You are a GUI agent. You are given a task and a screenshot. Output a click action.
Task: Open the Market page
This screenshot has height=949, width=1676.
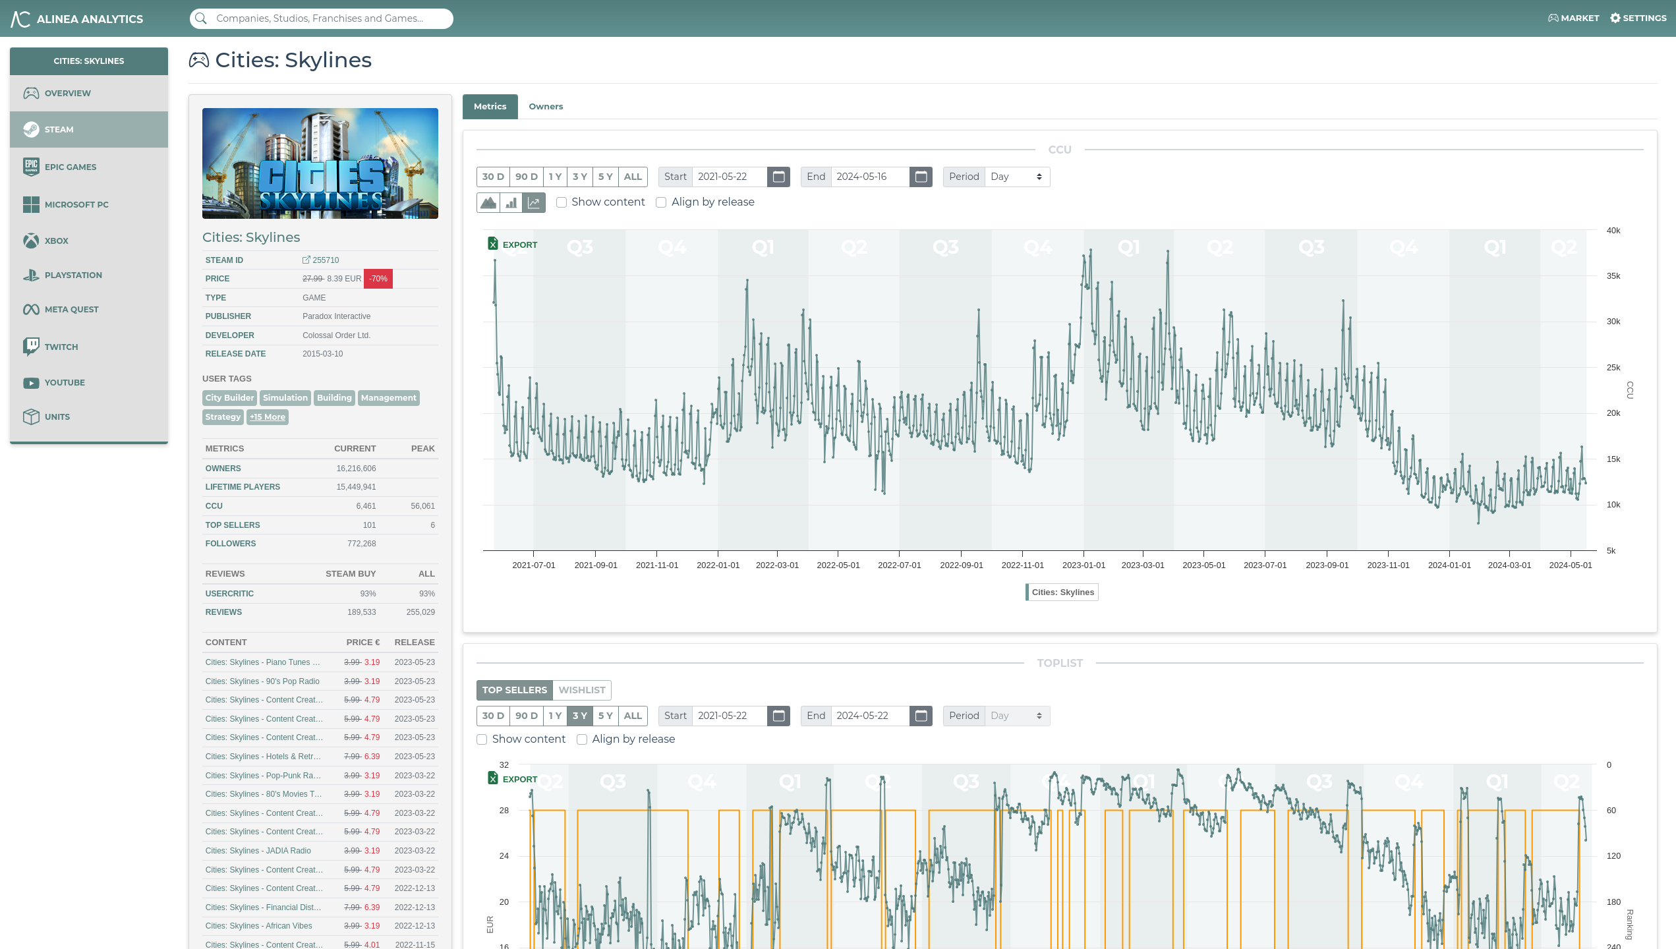1573,18
